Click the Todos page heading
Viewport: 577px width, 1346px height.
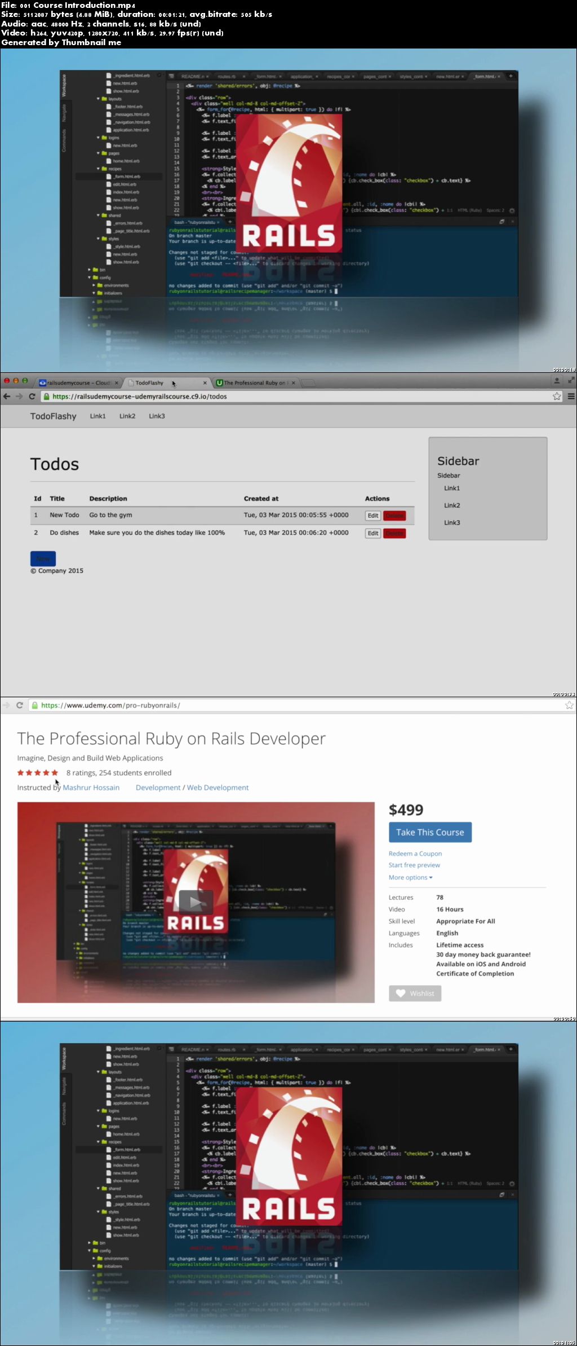[x=55, y=464]
